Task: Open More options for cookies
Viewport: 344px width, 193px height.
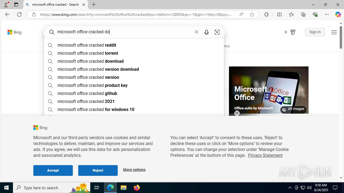Action: (134, 170)
